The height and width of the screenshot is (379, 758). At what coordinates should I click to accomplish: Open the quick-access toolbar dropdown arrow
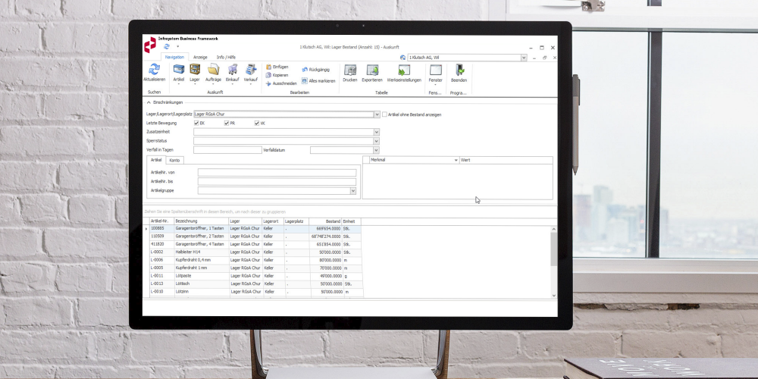[177, 47]
